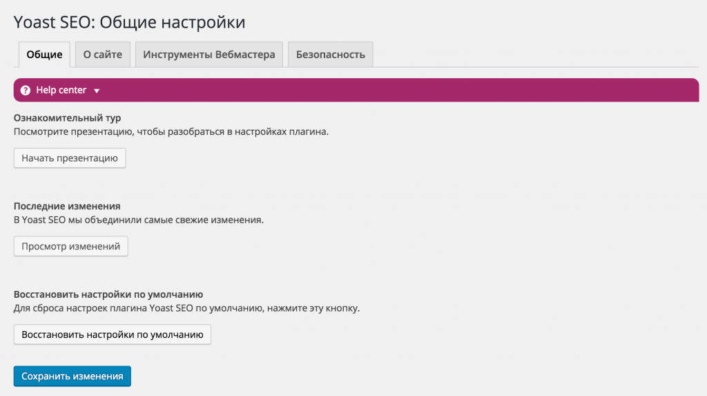Save with the Сохранить изменения button
Screen dimensions: 707x396
tap(72, 376)
